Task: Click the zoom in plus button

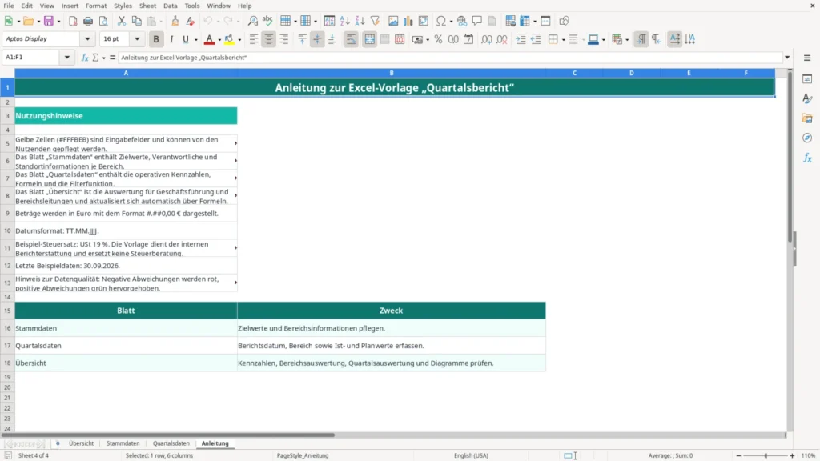Action: pyautogui.click(x=792, y=455)
